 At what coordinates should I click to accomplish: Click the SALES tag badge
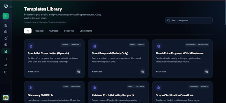click(66, 87)
